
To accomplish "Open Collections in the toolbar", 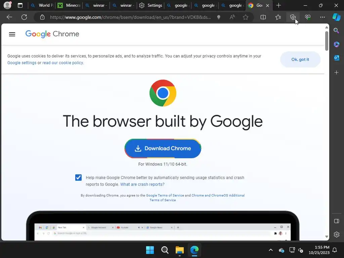I will coord(293,17).
